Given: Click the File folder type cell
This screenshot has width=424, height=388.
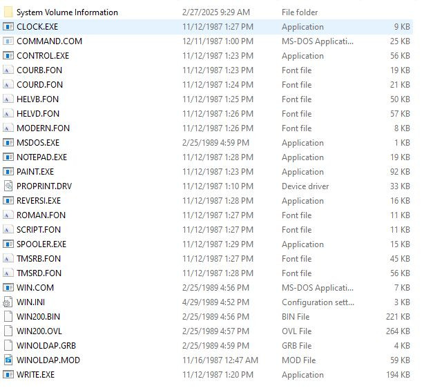Looking at the screenshot, I should 300,12.
